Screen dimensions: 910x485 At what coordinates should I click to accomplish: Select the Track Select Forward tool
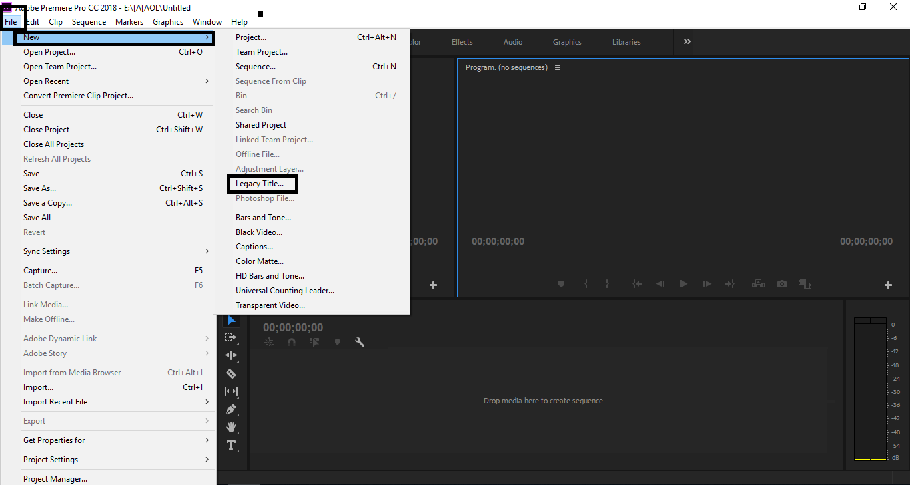tap(231, 337)
